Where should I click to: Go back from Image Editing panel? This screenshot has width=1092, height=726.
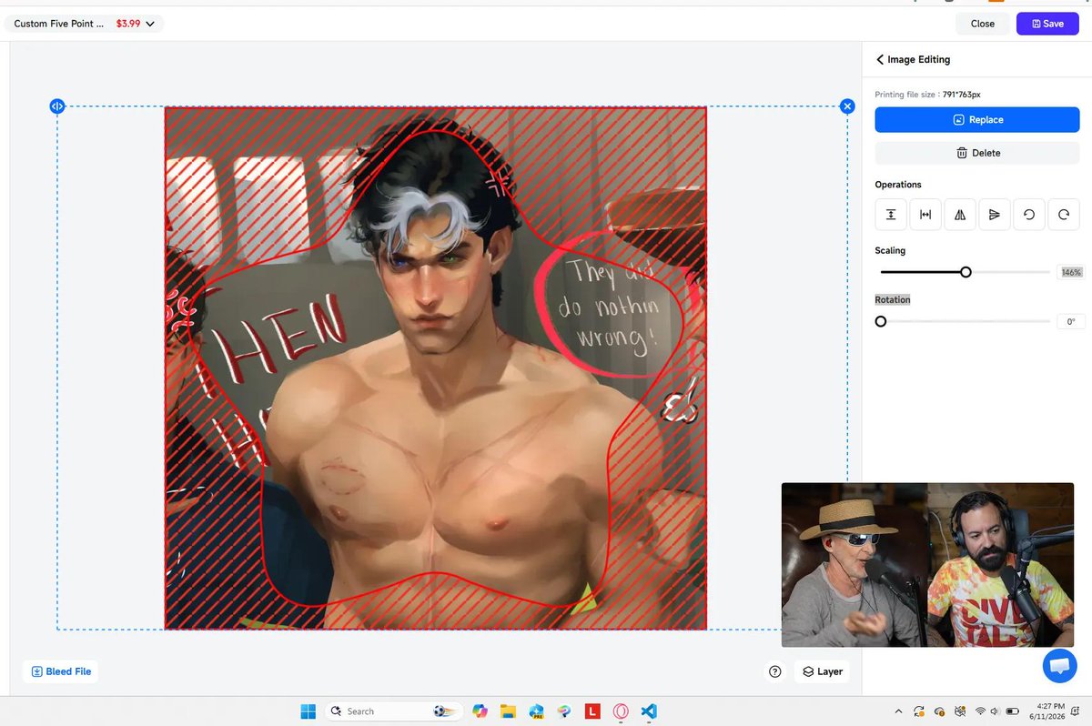tap(880, 59)
